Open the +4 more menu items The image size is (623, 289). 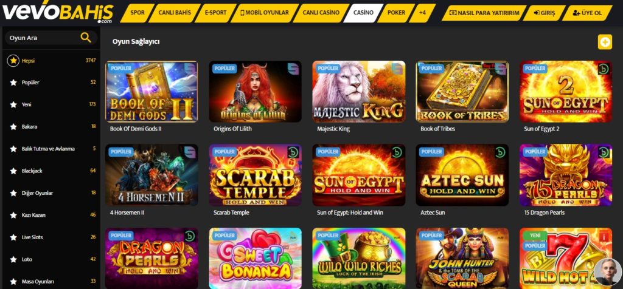pos(422,13)
